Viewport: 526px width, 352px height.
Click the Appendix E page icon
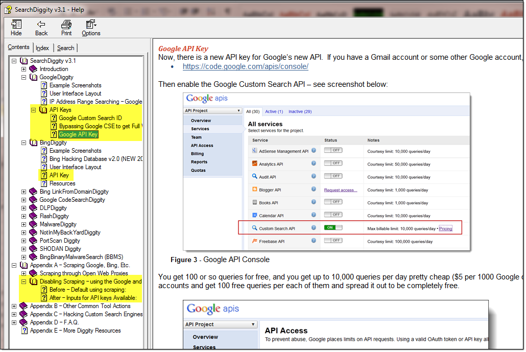pyautogui.click(x=25, y=331)
